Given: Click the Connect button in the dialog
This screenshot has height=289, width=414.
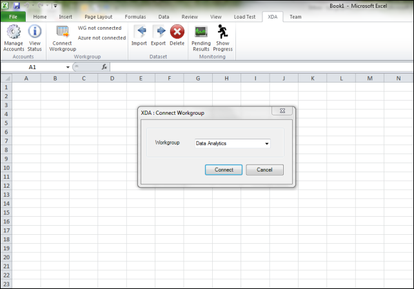Looking at the screenshot, I should click(x=224, y=170).
